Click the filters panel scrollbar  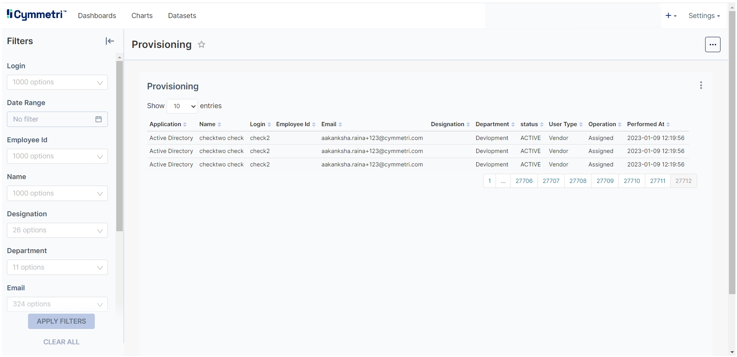click(119, 146)
